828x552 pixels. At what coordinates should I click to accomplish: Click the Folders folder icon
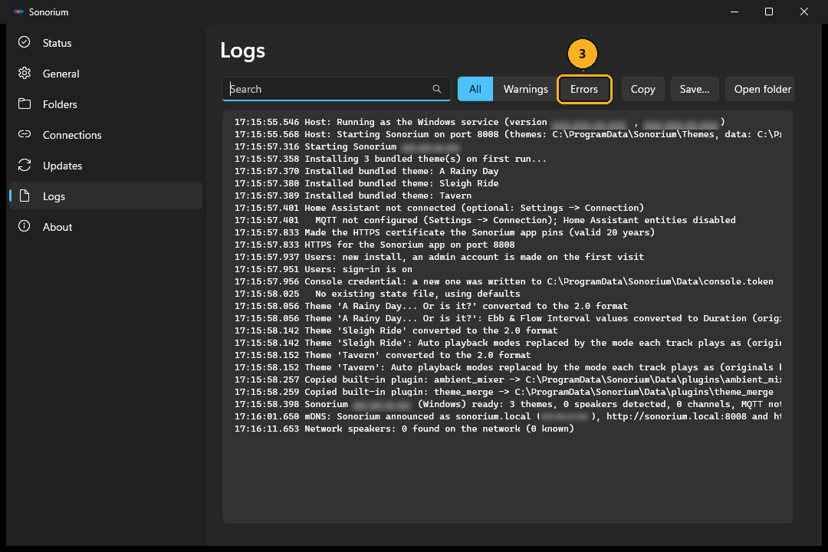click(25, 103)
